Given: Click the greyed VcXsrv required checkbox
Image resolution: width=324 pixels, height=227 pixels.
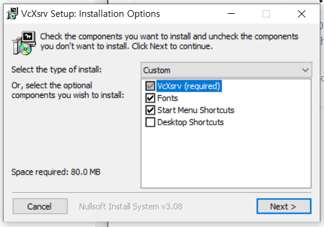Looking at the screenshot, I should coord(150,86).
